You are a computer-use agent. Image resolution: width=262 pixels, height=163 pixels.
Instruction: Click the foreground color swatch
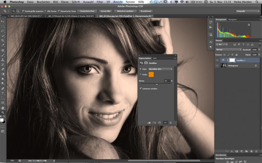2,120
